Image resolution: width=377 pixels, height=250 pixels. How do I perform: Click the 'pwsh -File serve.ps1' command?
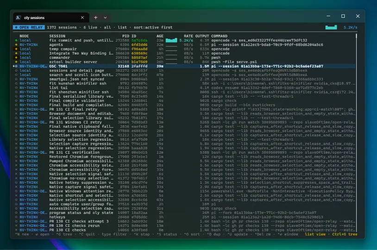click(x=234, y=62)
